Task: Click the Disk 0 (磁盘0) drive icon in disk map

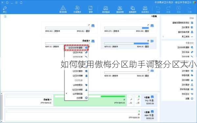Action: [x=152, y=97]
